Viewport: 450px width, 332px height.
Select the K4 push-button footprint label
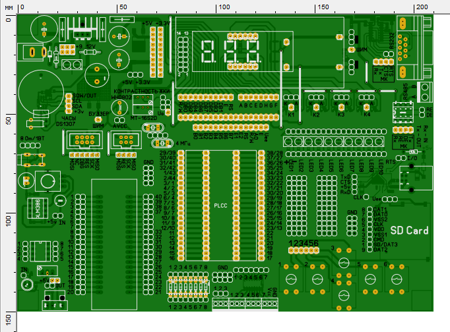(366, 114)
